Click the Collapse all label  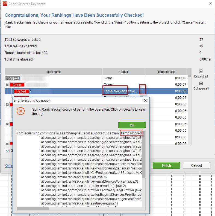point(201,88)
